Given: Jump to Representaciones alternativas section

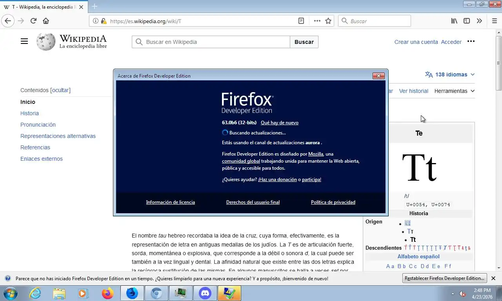Looking at the screenshot, I should click(58, 136).
